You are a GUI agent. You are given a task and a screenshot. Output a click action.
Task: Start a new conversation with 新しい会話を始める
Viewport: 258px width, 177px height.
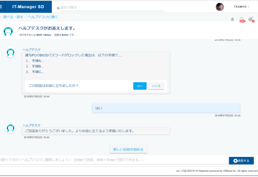point(128,149)
